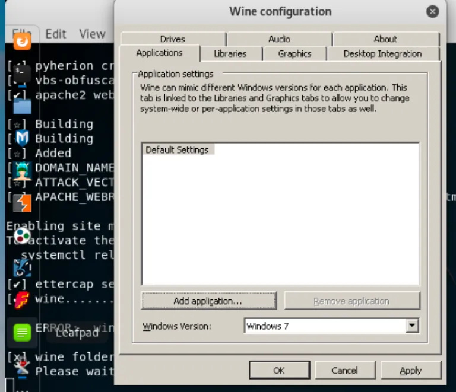
Task: Open the blue folder file manager icon
Action: [22, 106]
